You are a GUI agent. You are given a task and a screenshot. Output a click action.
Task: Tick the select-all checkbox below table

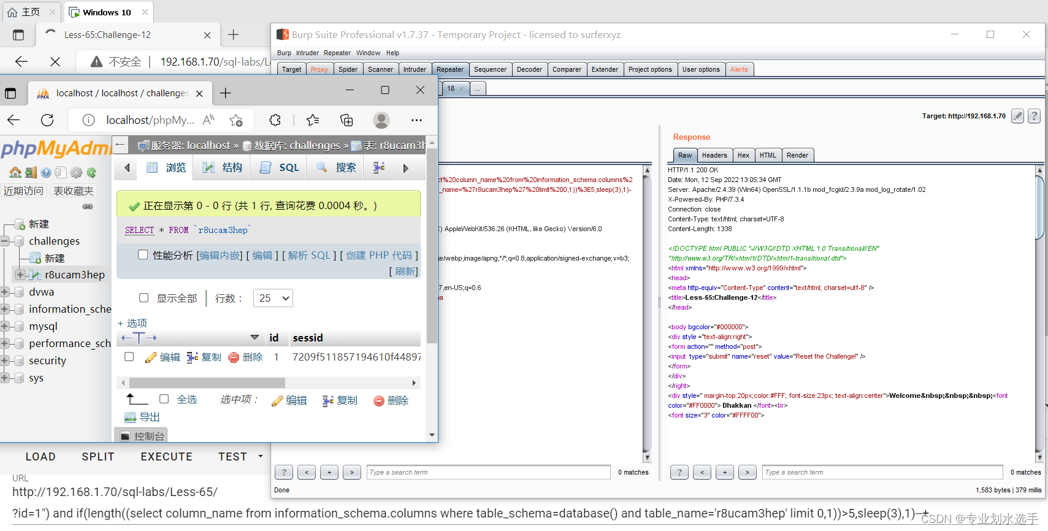coord(164,399)
